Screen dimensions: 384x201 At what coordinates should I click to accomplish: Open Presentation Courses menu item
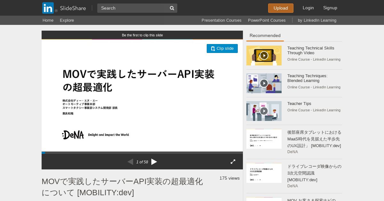[x=221, y=20]
